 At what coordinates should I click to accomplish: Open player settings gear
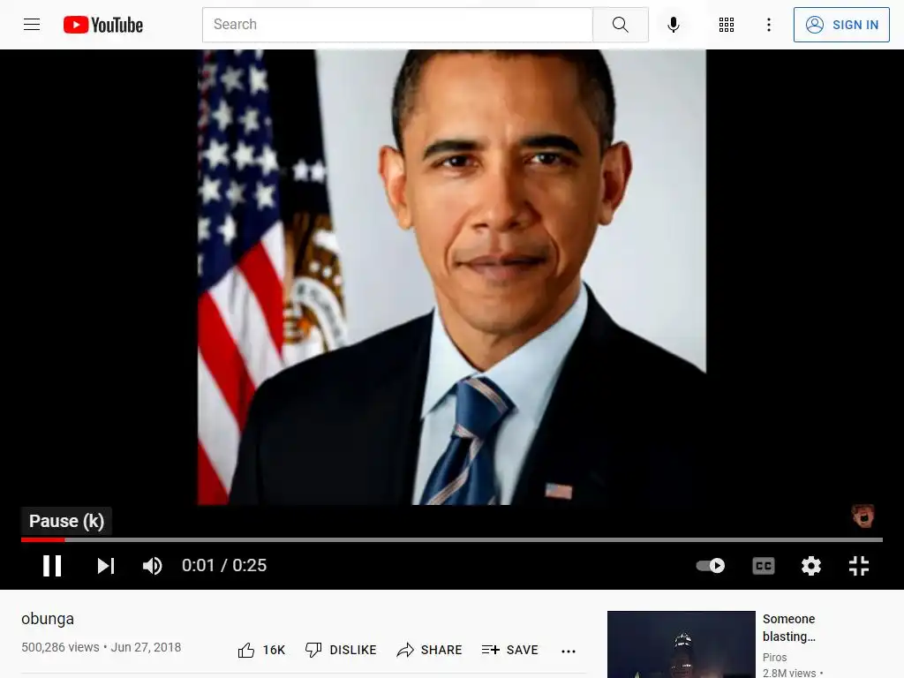click(x=811, y=566)
